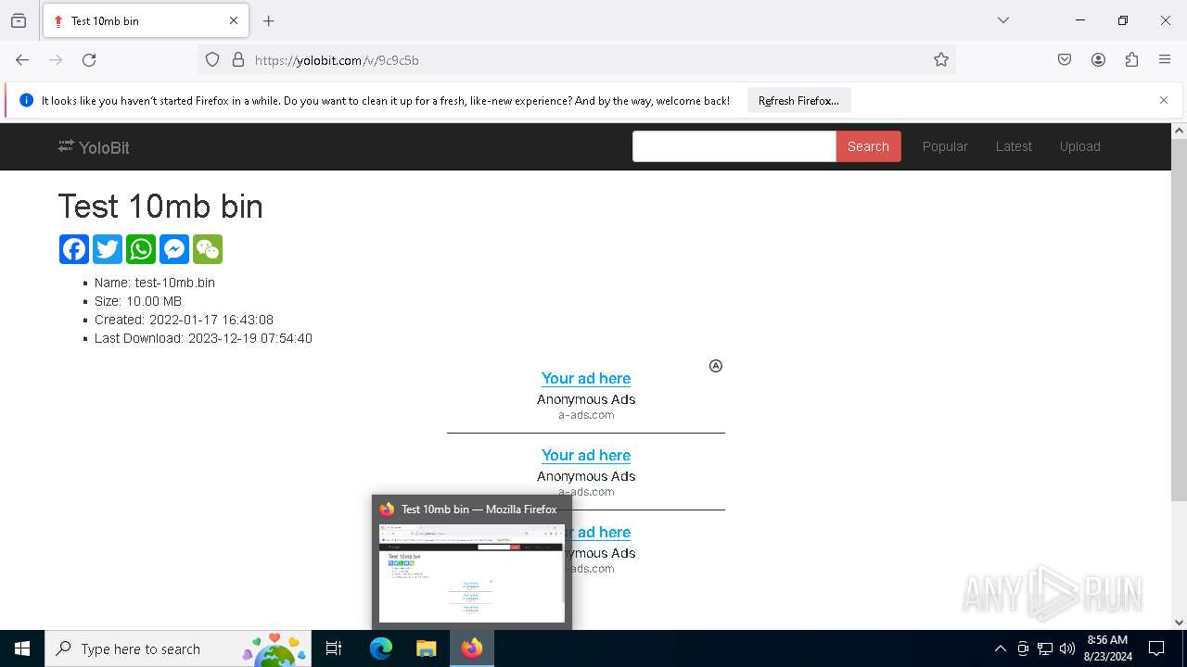Click the Refresh Firefox button
The height and width of the screenshot is (667, 1187).
pyautogui.click(x=798, y=100)
